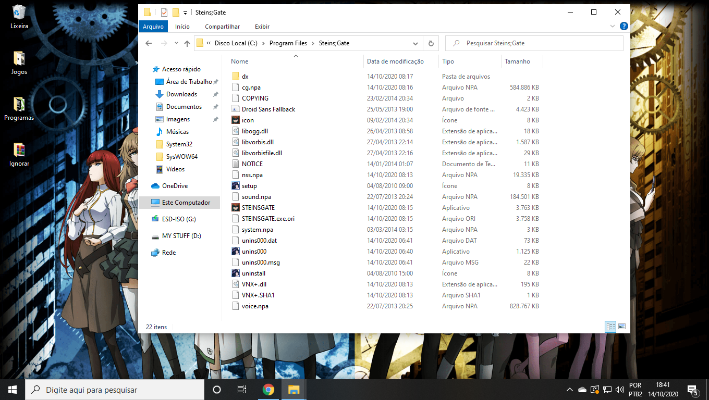Select the uninstall icon file
Viewport: 709px width, 400px height.
coord(236,273)
